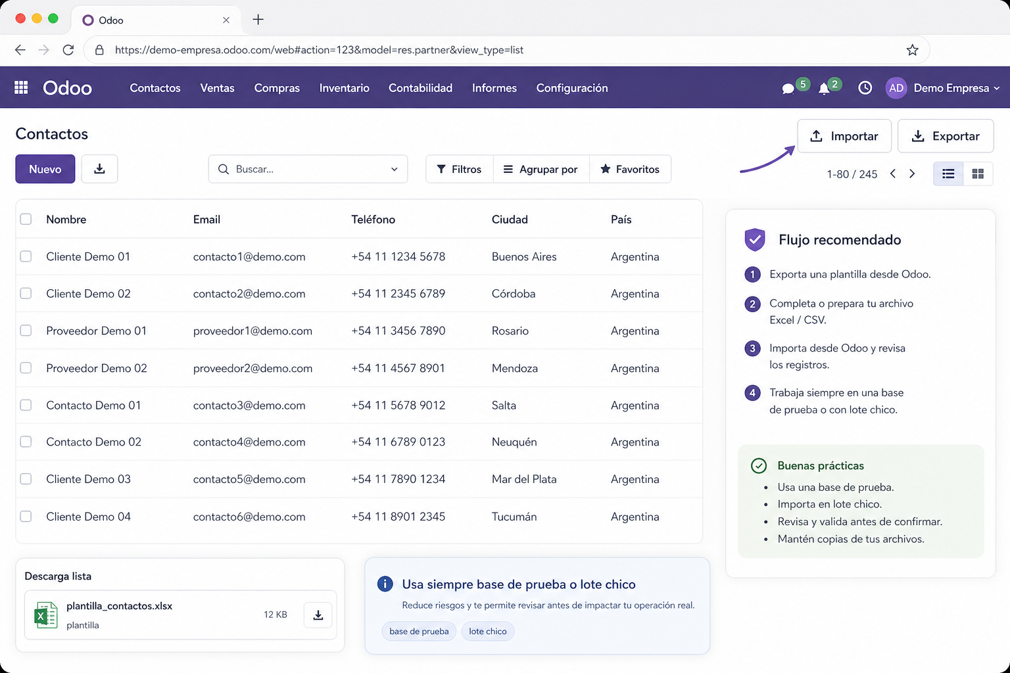Bookmark the page with the star icon
The height and width of the screenshot is (673, 1010).
913,50
